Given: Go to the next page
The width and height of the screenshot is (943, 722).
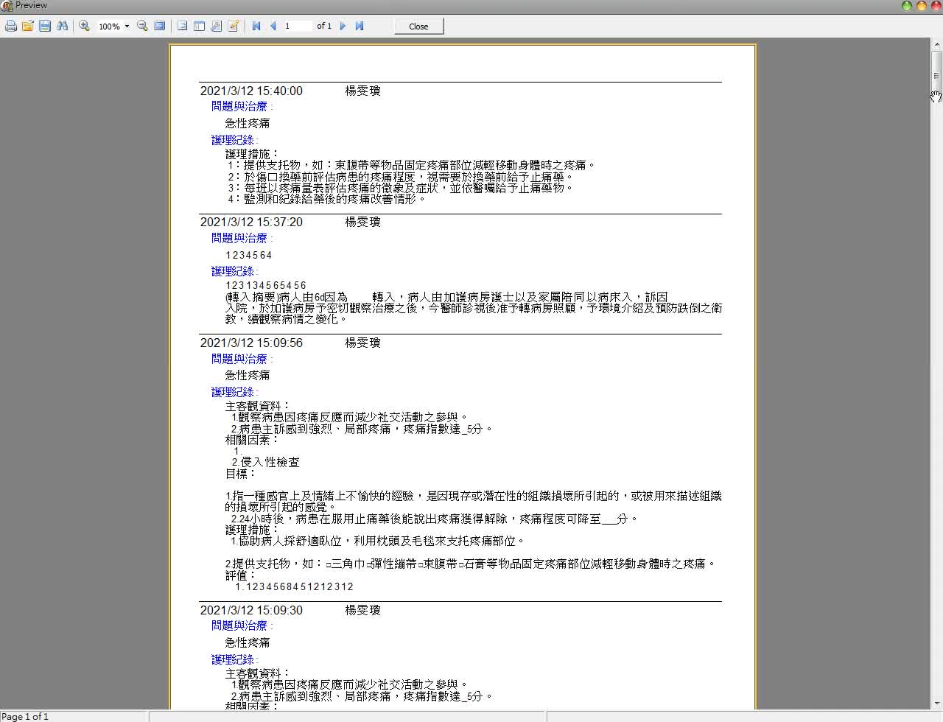Looking at the screenshot, I should pyautogui.click(x=343, y=26).
